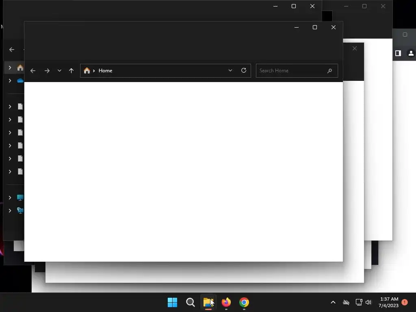
Task: Refresh the Home folder view
Action: pyautogui.click(x=244, y=70)
